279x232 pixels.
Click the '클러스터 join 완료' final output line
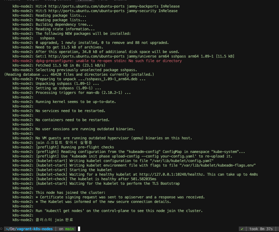43,220
